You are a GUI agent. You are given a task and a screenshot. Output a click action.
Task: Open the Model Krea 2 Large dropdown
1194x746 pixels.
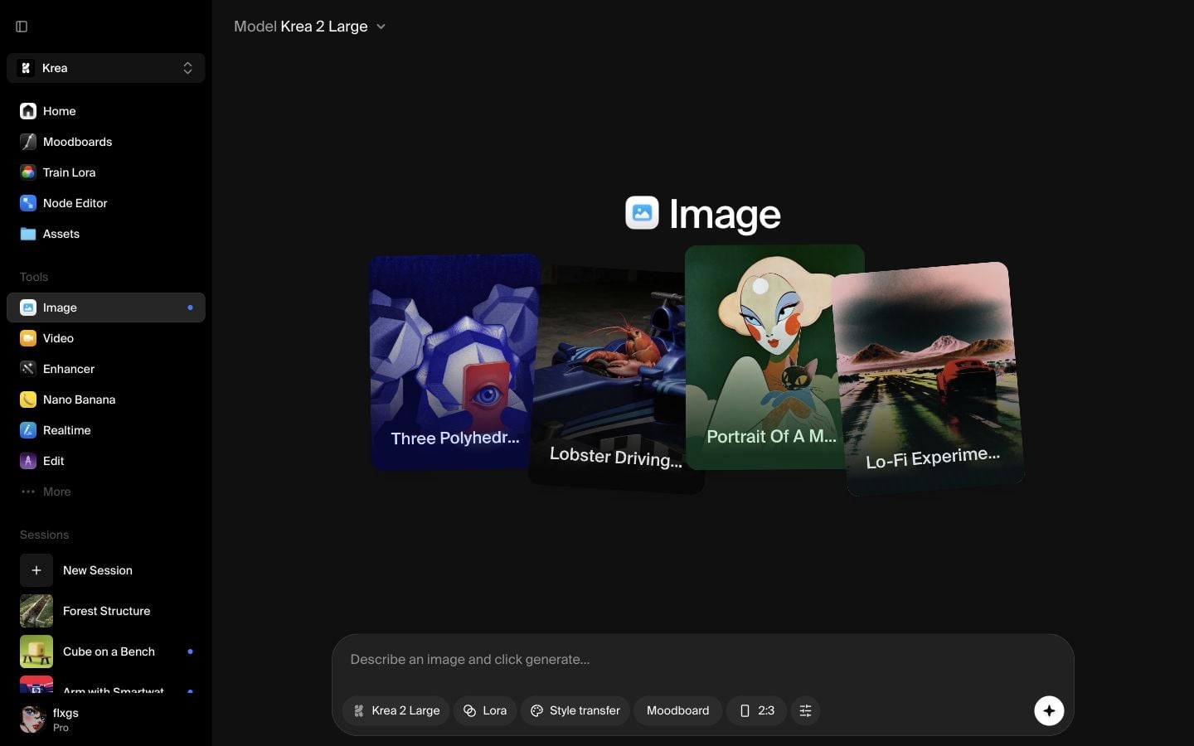[x=309, y=27]
